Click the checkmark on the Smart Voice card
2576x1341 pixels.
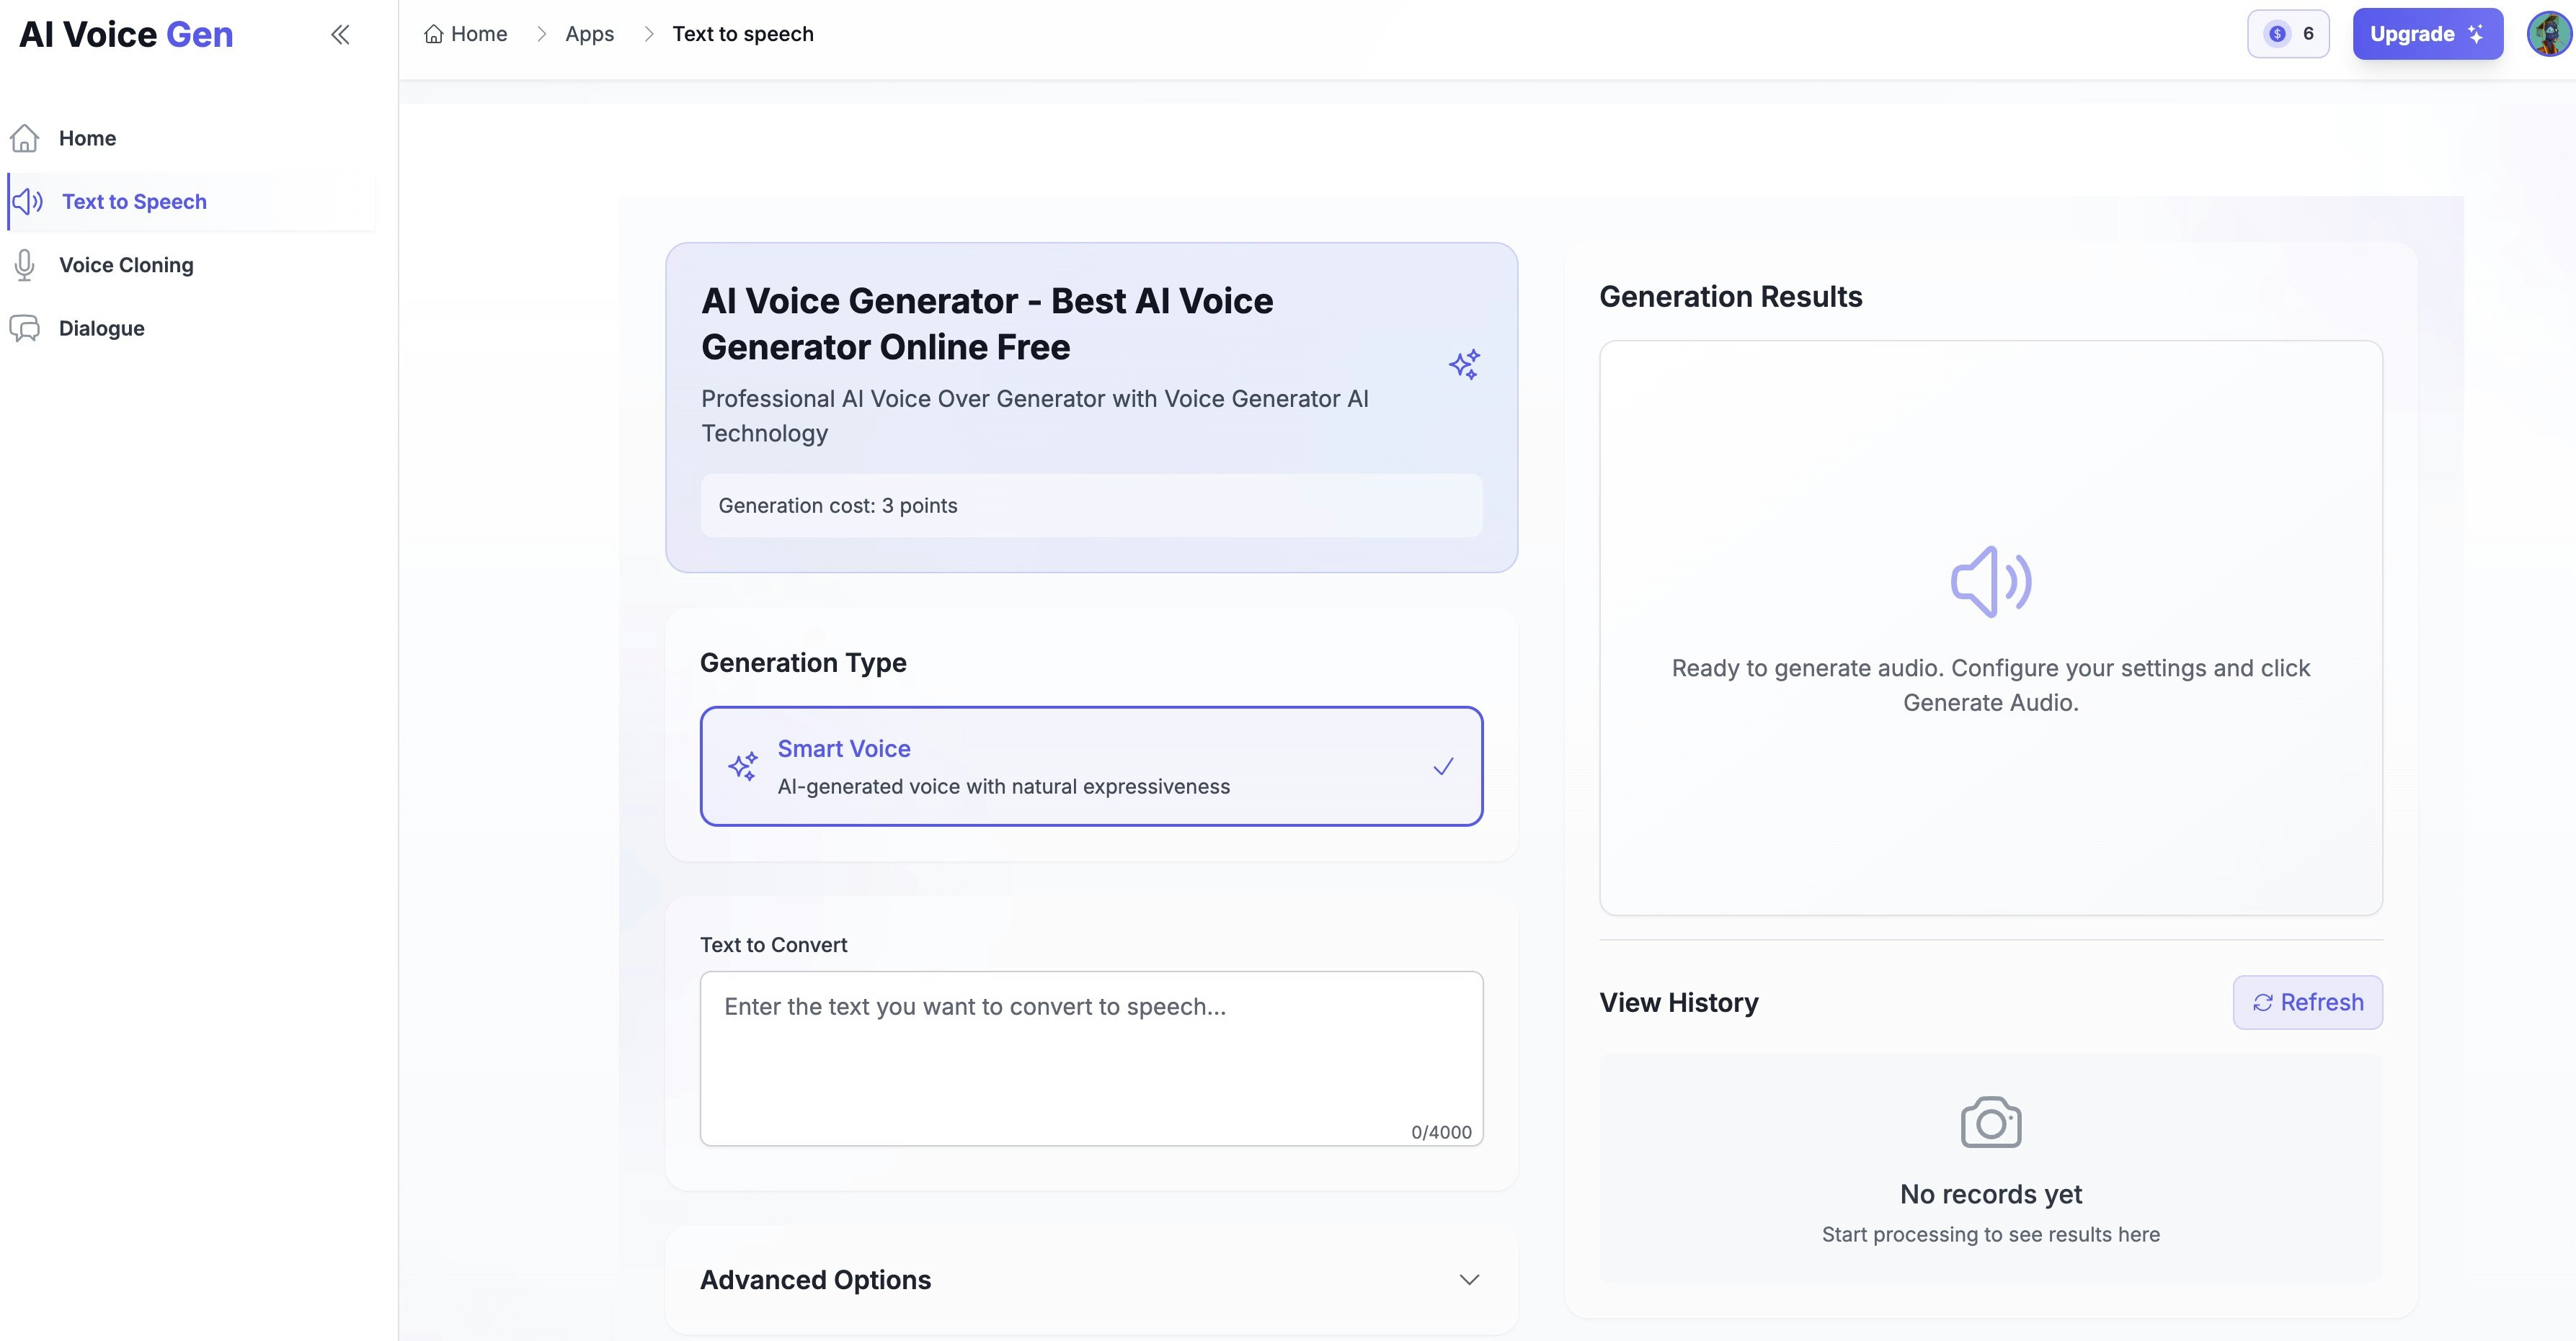point(1443,766)
